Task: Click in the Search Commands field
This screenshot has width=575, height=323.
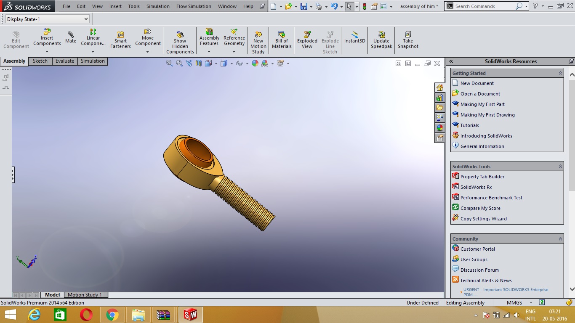Action: (484, 6)
